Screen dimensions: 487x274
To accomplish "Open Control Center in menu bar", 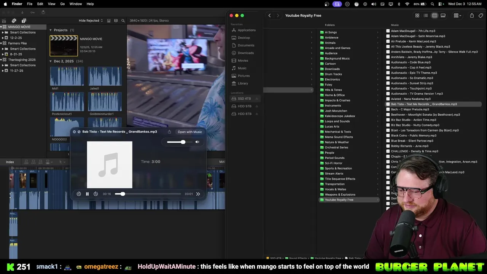I will click(x=441, y=4).
